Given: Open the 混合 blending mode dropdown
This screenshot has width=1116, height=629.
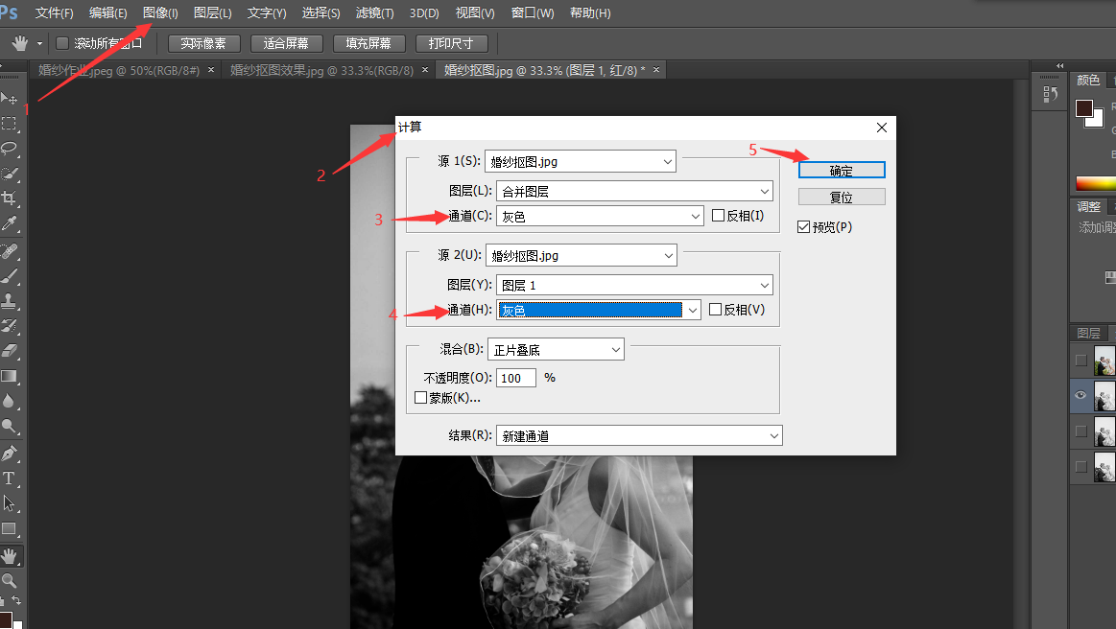Looking at the screenshot, I should (556, 348).
